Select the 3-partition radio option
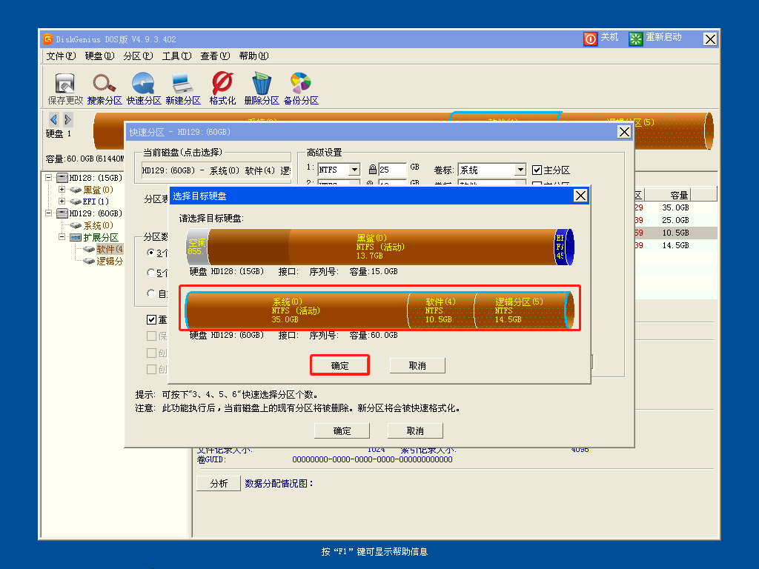 pyautogui.click(x=151, y=253)
